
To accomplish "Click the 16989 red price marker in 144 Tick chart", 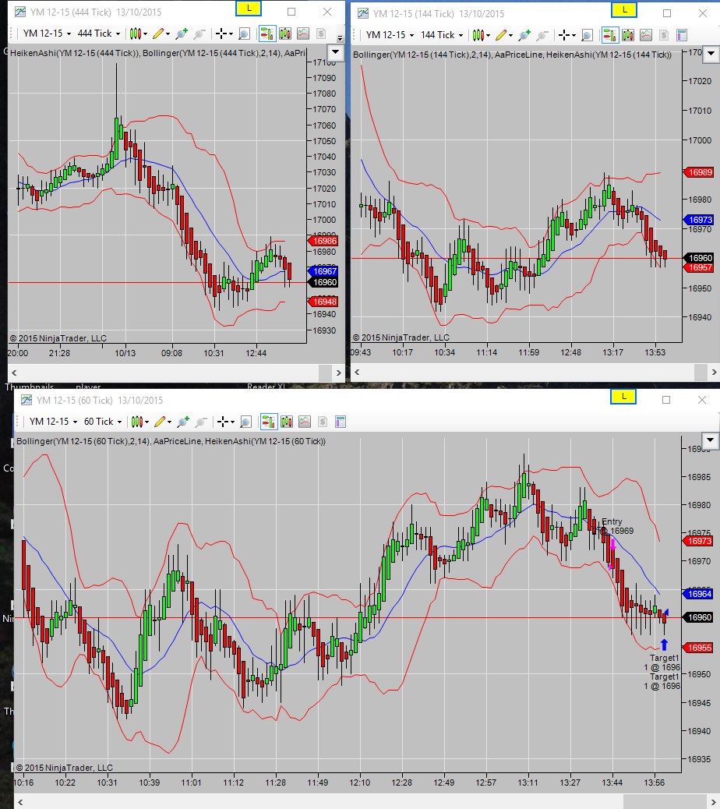I will coord(700,172).
